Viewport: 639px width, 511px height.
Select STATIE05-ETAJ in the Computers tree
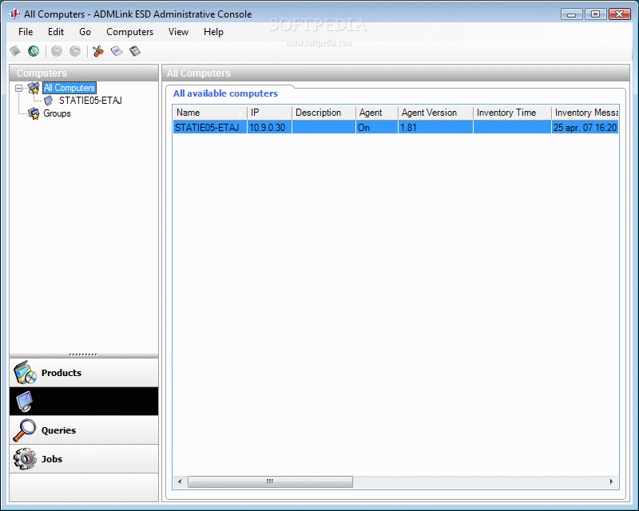pyautogui.click(x=90, y=101)
